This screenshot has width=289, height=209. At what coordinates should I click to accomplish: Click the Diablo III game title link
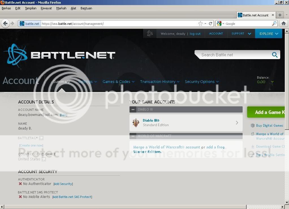click(151, 120)
